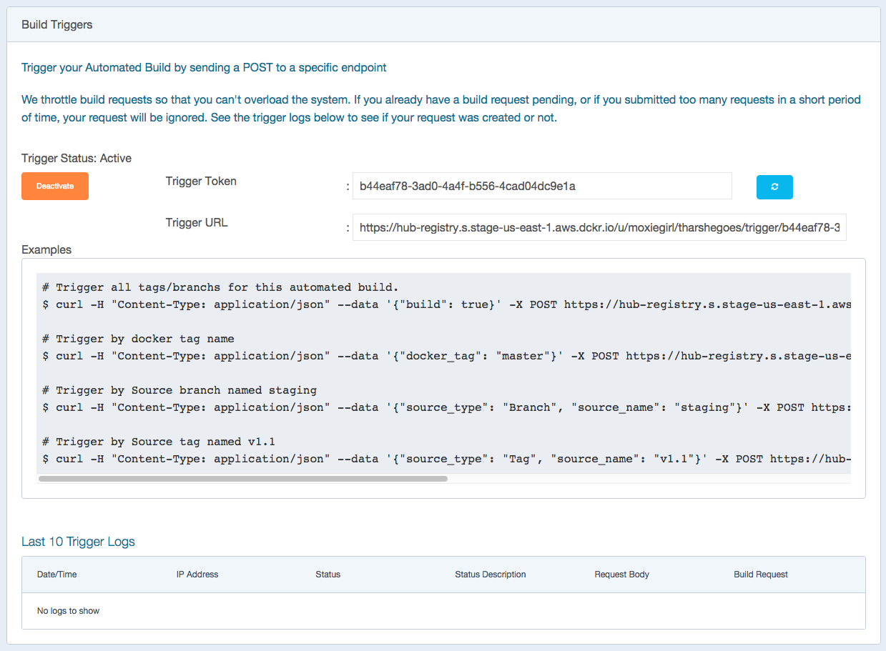
Task: Click the Date/Time column header
Action: pos(56,575)
